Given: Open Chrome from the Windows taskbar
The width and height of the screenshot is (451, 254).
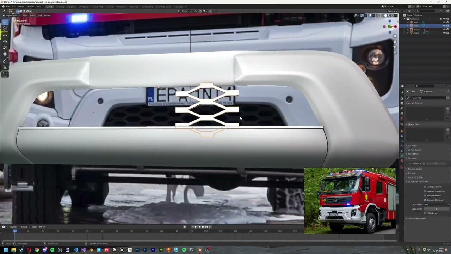Looking at the screenshot, I should (x=37, y=250).
